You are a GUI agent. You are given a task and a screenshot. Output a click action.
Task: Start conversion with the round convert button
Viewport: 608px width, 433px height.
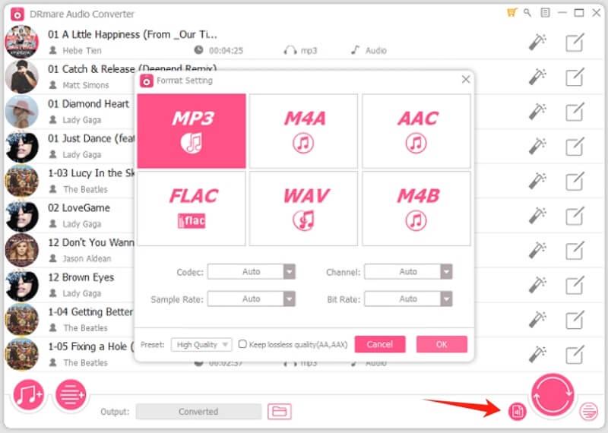553,394
